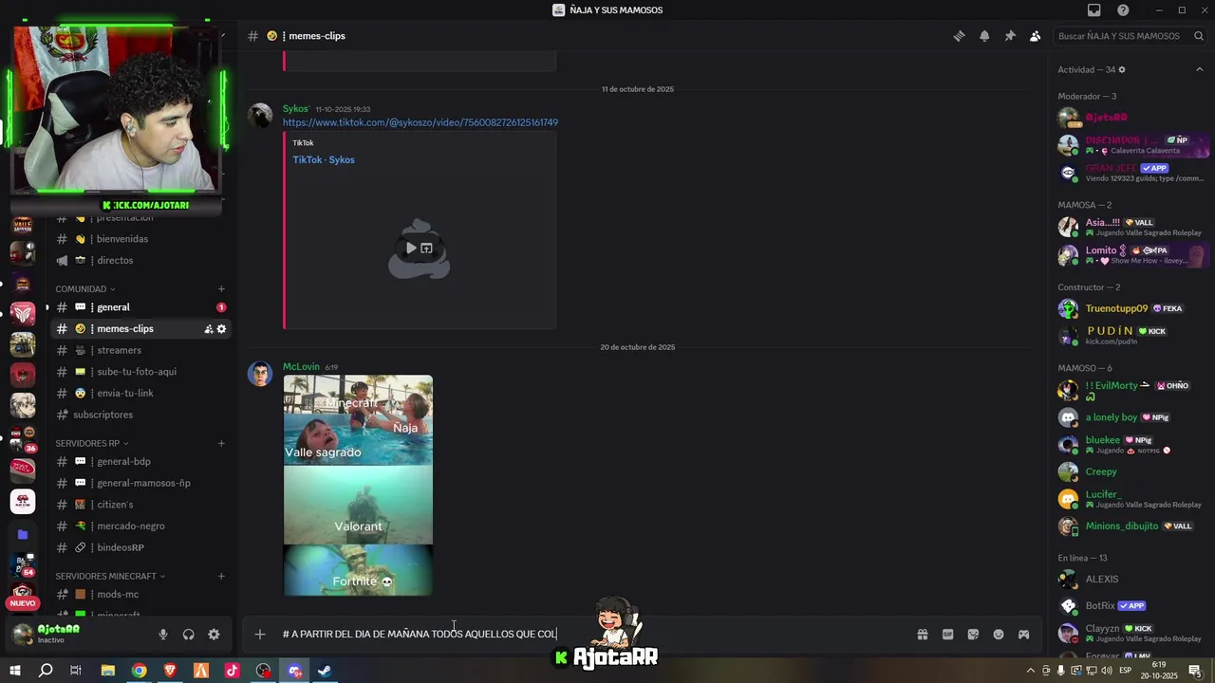The image size is (1215, 683).
Task: Open TikTok app from taskbar
Action: coord(233,671)
